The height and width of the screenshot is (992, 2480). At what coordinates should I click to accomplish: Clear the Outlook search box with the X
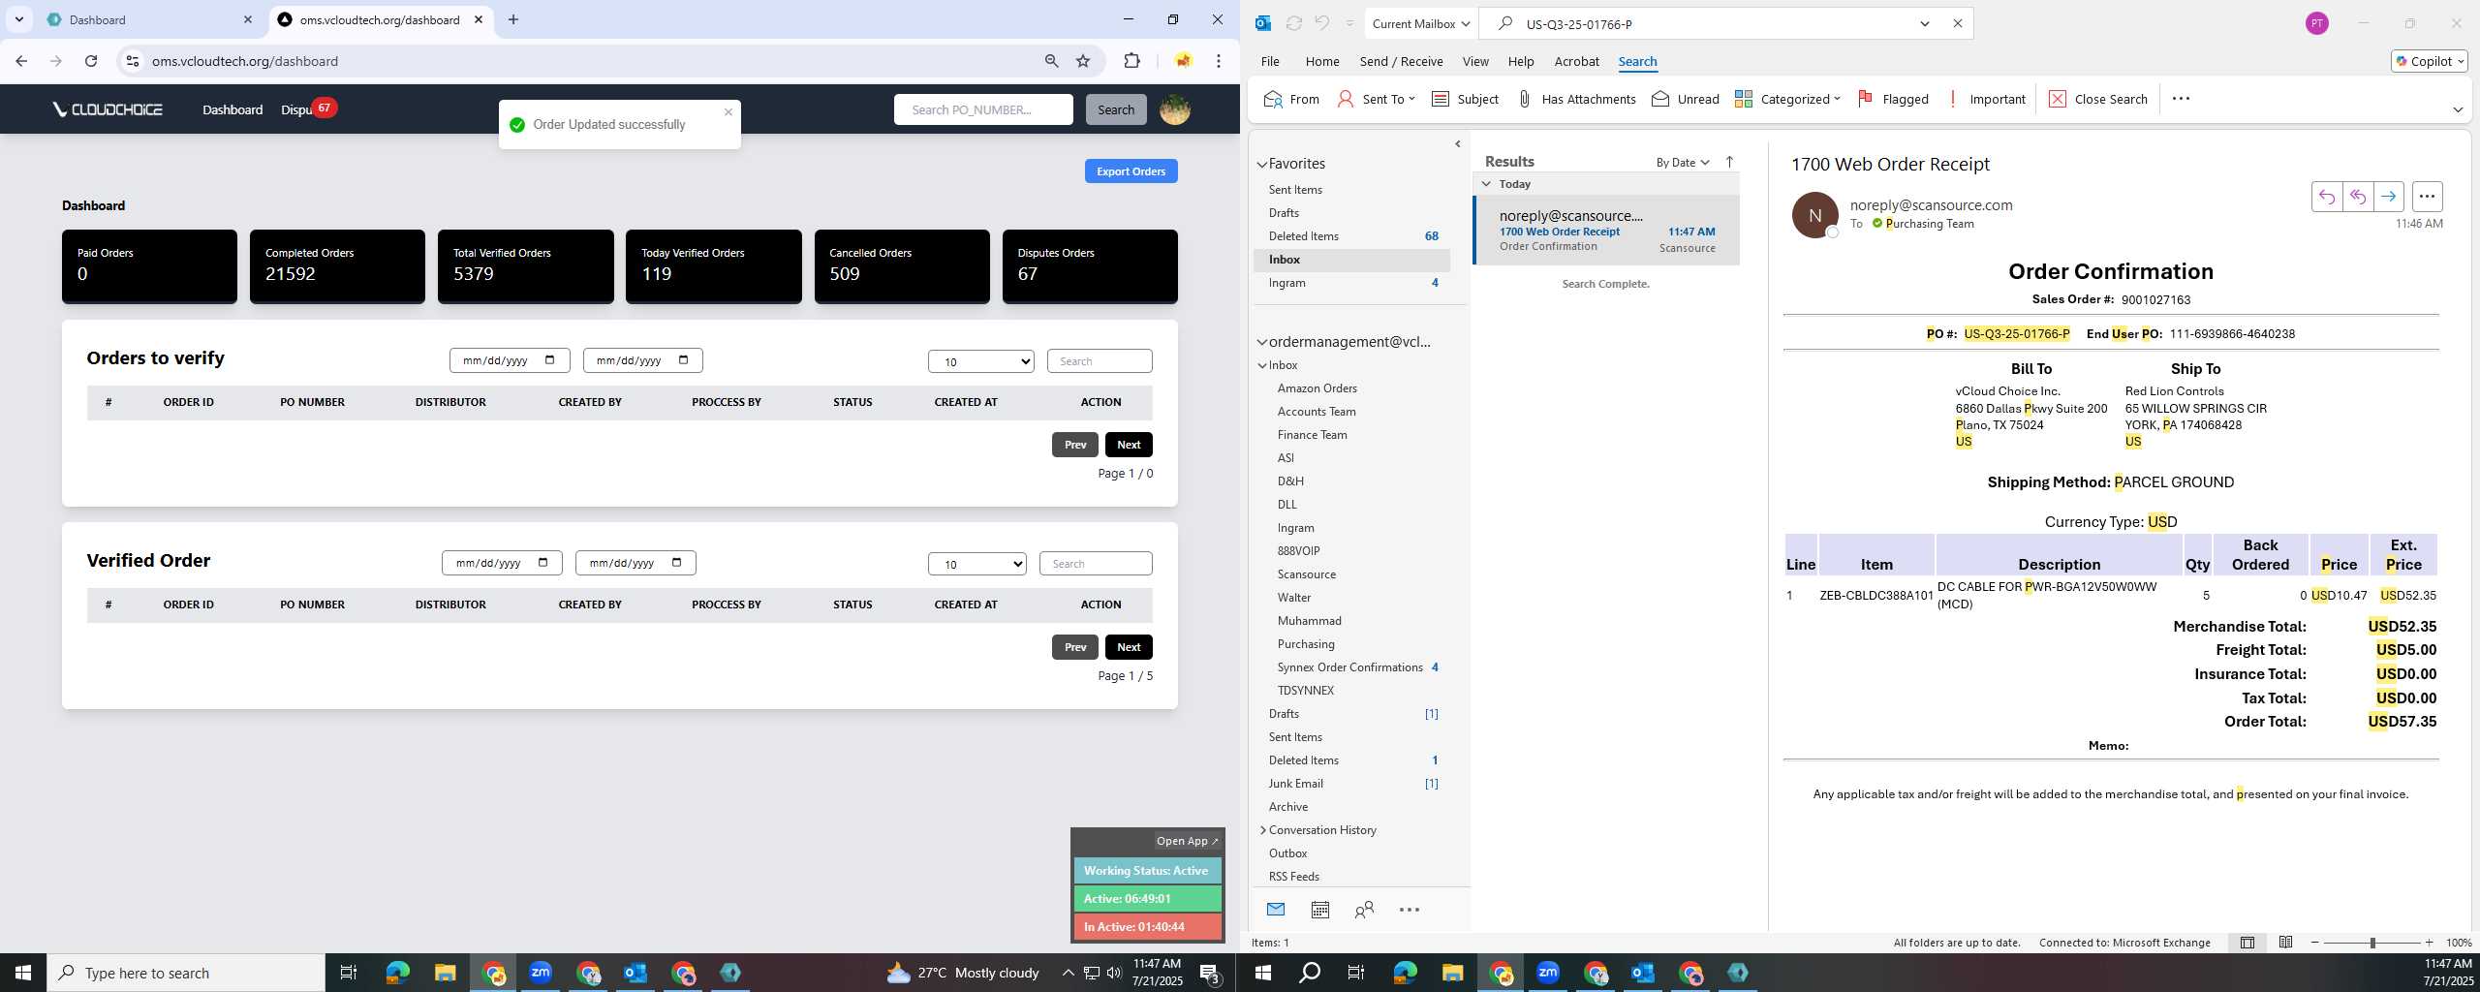pyautogui.click(x=1957, y=23)
